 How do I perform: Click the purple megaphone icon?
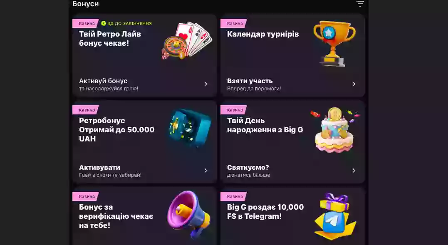[x=189, y=214]
